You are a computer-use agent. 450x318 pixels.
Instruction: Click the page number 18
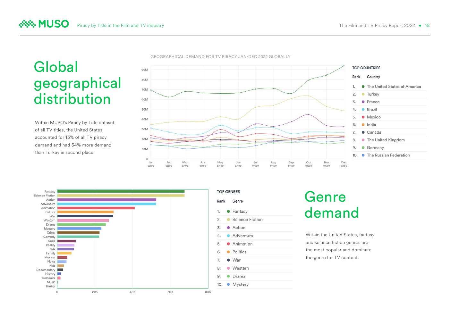[x=427, y=26]
